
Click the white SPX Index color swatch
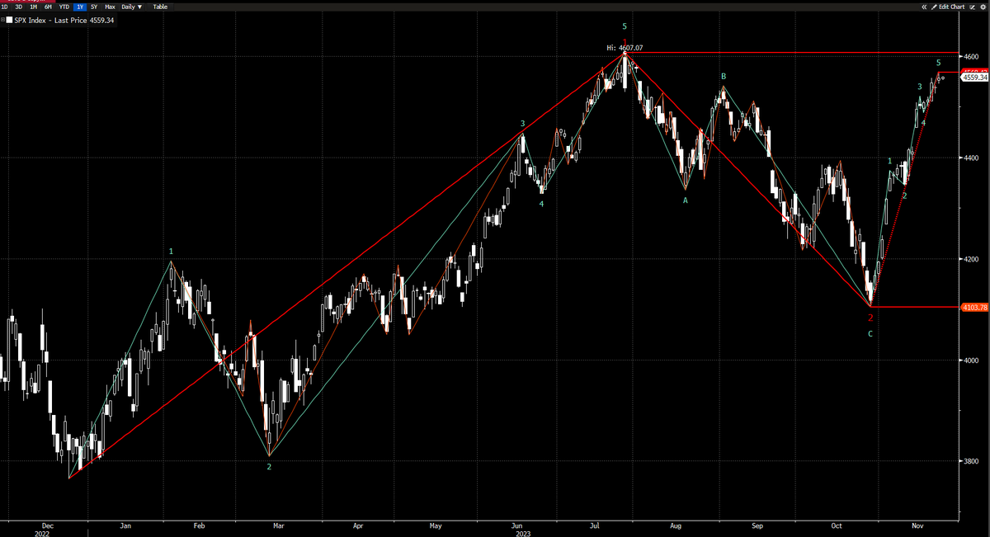point(9,18)
